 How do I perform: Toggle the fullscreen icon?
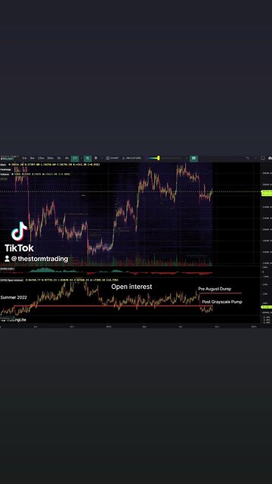click(x=263, y=158)
